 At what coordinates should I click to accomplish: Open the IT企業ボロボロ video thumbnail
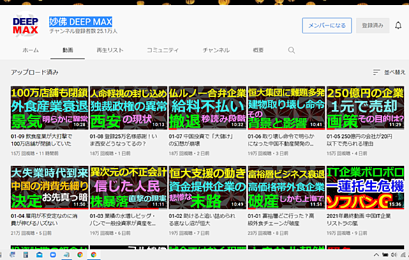click(365, 188)
